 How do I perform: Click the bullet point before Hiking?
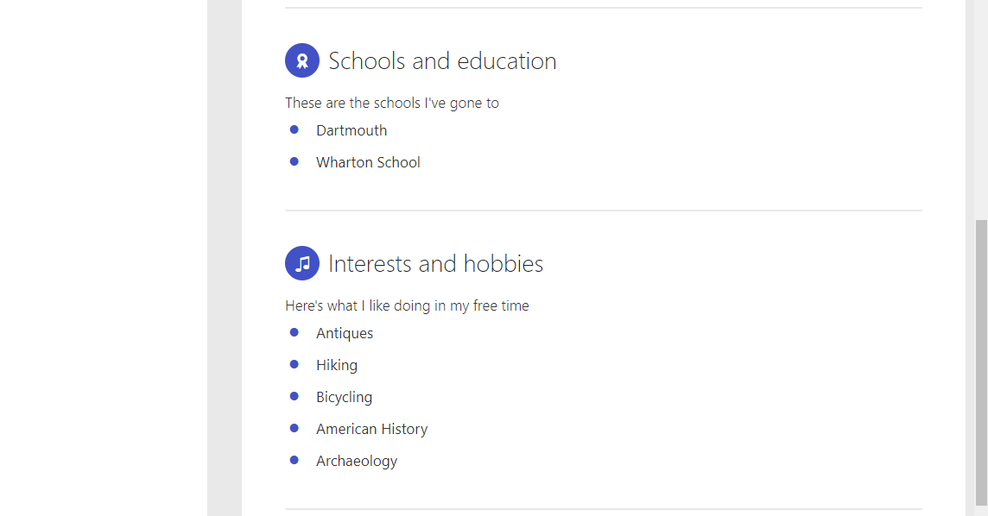(294, 364)
